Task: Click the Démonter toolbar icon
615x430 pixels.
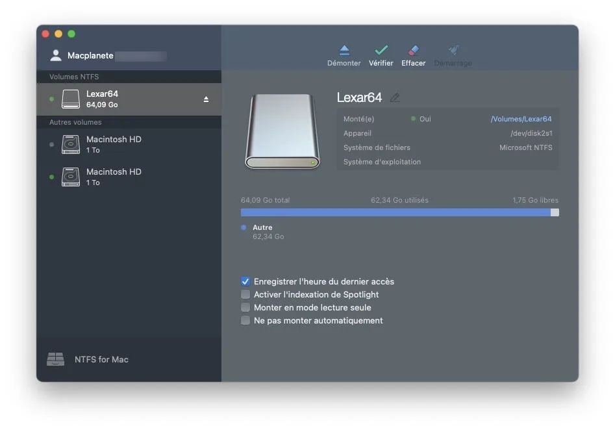Action: (x=344, y=55)
